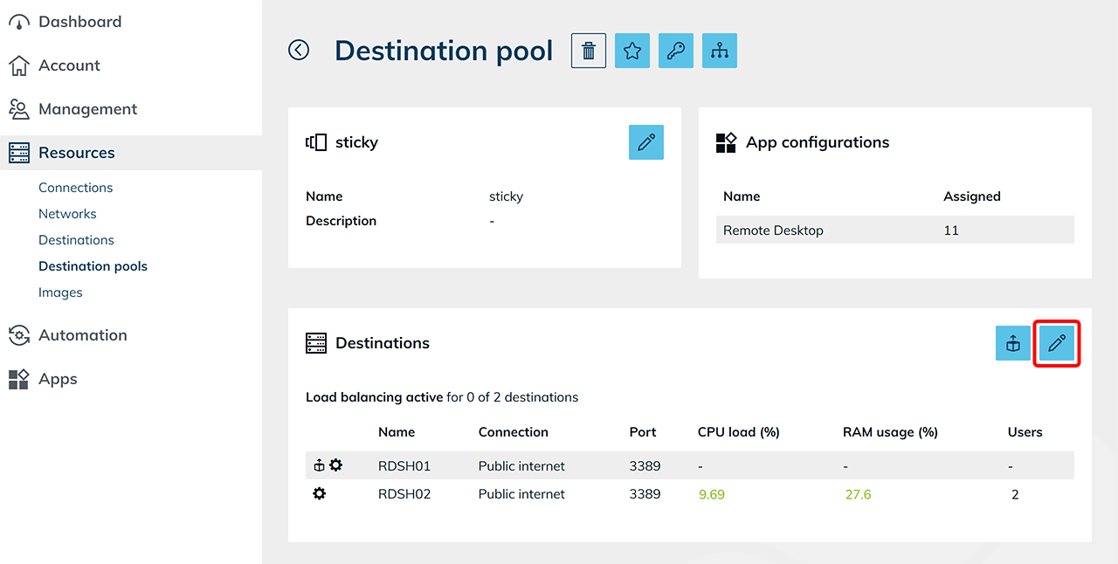Screen dimensions: 1118x564
Task: Open Dashboard in the sidebar
Action: point(79,22)
